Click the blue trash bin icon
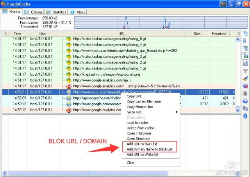Image resolution: width=250 pixels, height=177 pixels. pyautogui.click(x=245, y=116)
